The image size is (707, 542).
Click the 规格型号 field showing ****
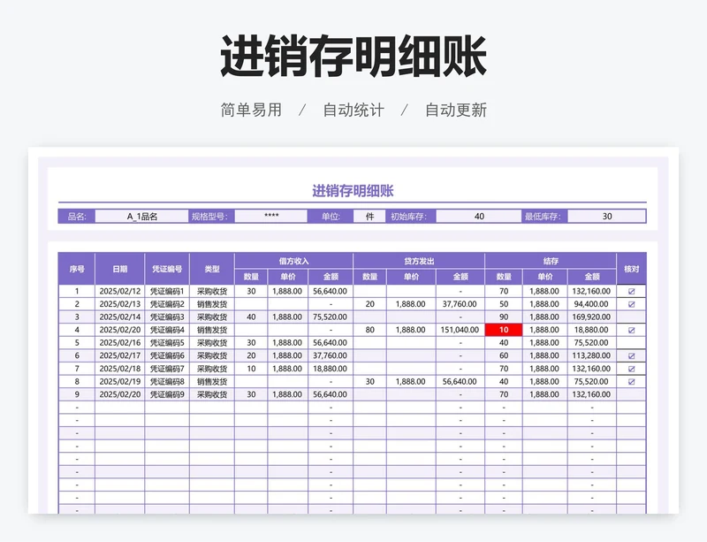(x=271, y=216)
